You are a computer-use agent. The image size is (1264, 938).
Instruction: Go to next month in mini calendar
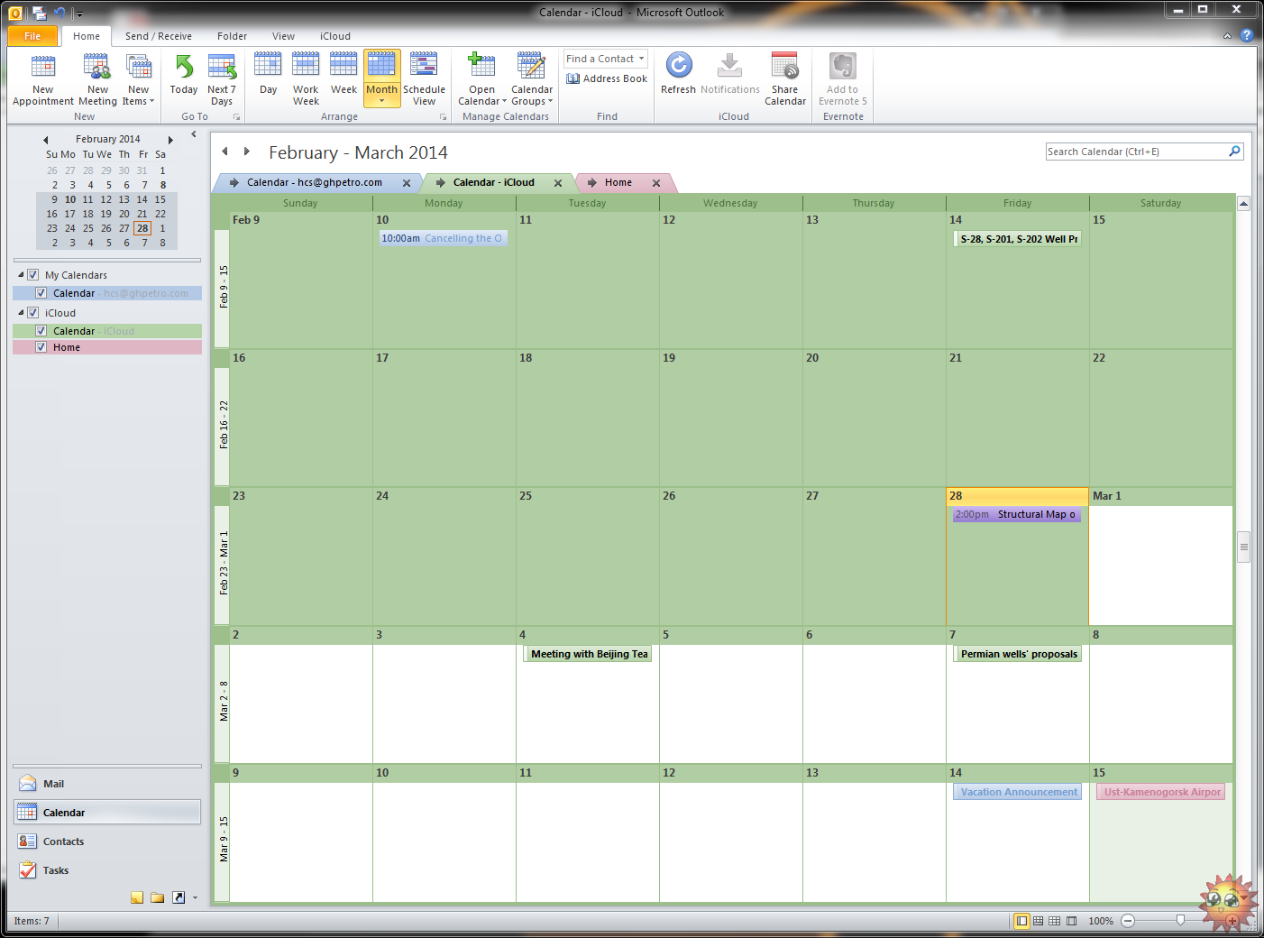click(170, 140)
